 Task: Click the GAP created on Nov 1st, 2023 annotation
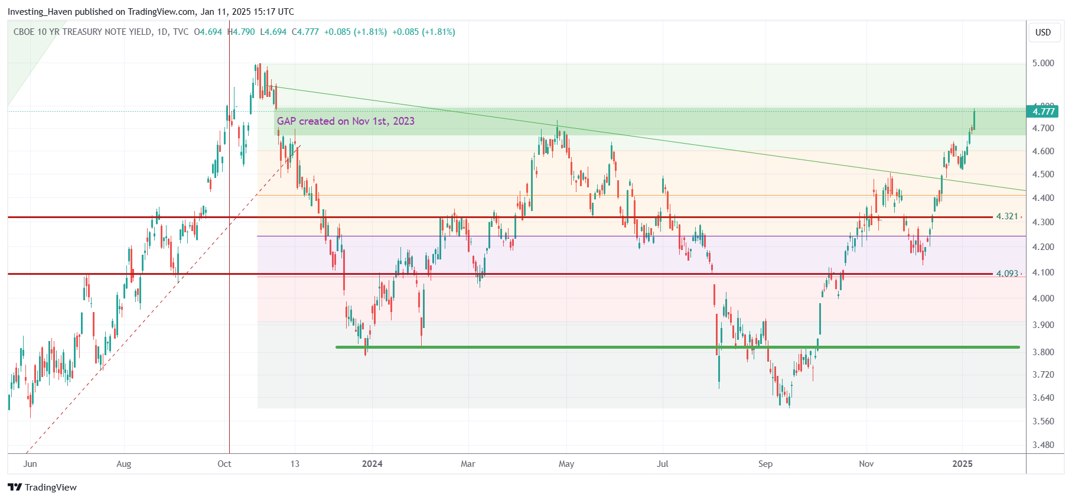(x=346, y=121)
